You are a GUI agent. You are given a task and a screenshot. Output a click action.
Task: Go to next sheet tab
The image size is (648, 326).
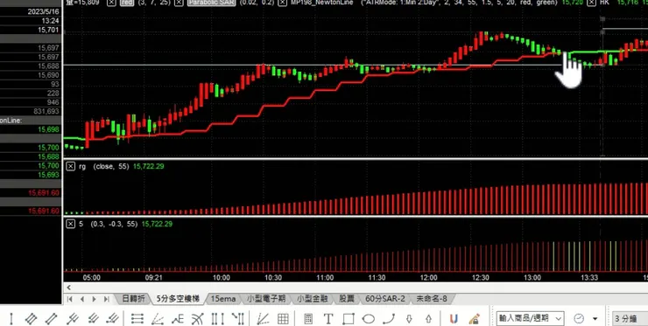tap(95, 299)
